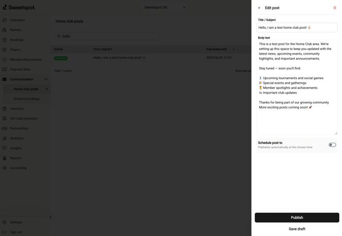Enable the Schedule post to toggle

coord(332,145)
